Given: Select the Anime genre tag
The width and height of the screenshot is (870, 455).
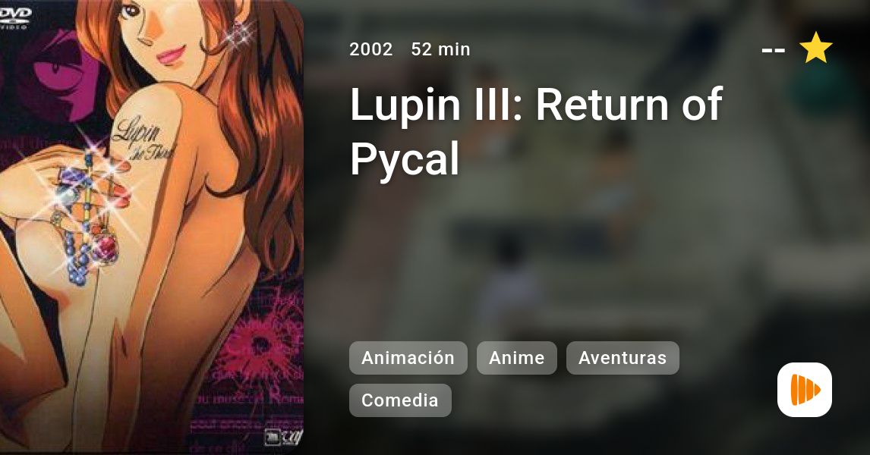Looking at the screenshot, I should 516,358.
